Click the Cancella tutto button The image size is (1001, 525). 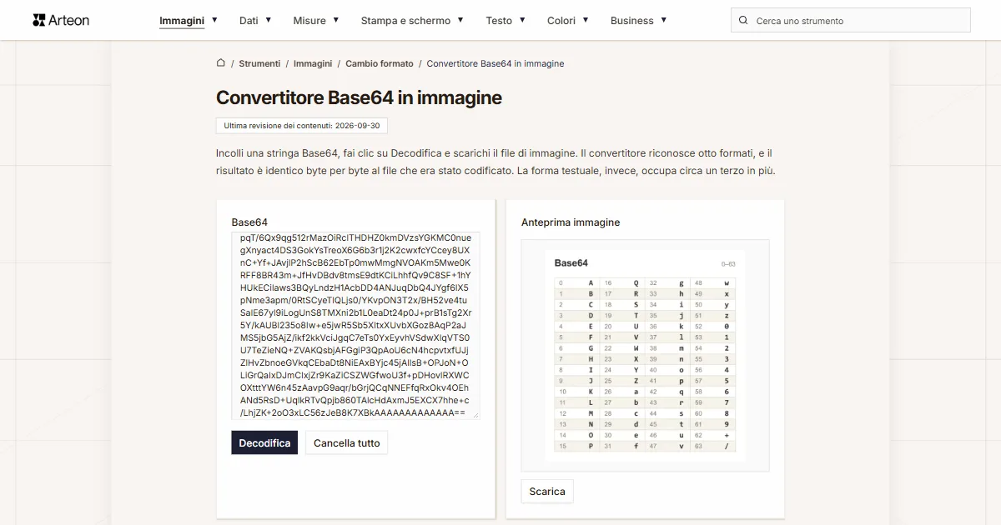pos(346,442)
